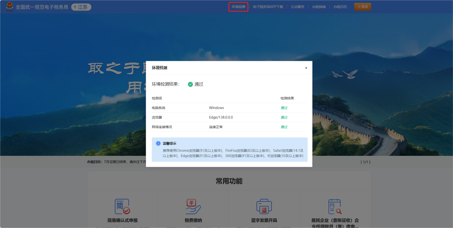Image resolution: width=453 pixels, height=228 pixels.
Task: Click the green check mark result icon
Action: [x=190, y=84]
